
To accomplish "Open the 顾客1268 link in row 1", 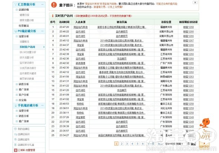I will (189, 27).
